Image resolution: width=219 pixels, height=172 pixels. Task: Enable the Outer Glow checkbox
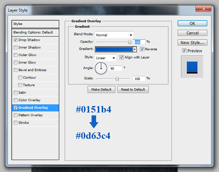click(15, 55)
